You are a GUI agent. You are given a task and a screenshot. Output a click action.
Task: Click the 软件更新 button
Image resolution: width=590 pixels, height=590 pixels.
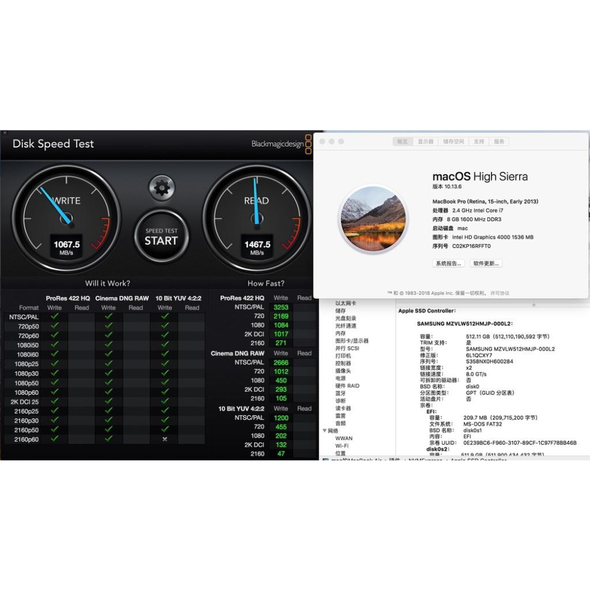(x=486, y=263)
